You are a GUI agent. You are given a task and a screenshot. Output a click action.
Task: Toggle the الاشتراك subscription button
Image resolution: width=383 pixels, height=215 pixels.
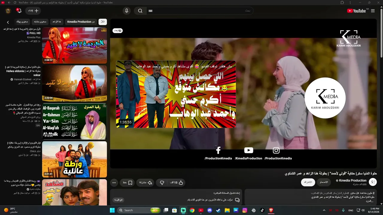click(x=308, y=182)
